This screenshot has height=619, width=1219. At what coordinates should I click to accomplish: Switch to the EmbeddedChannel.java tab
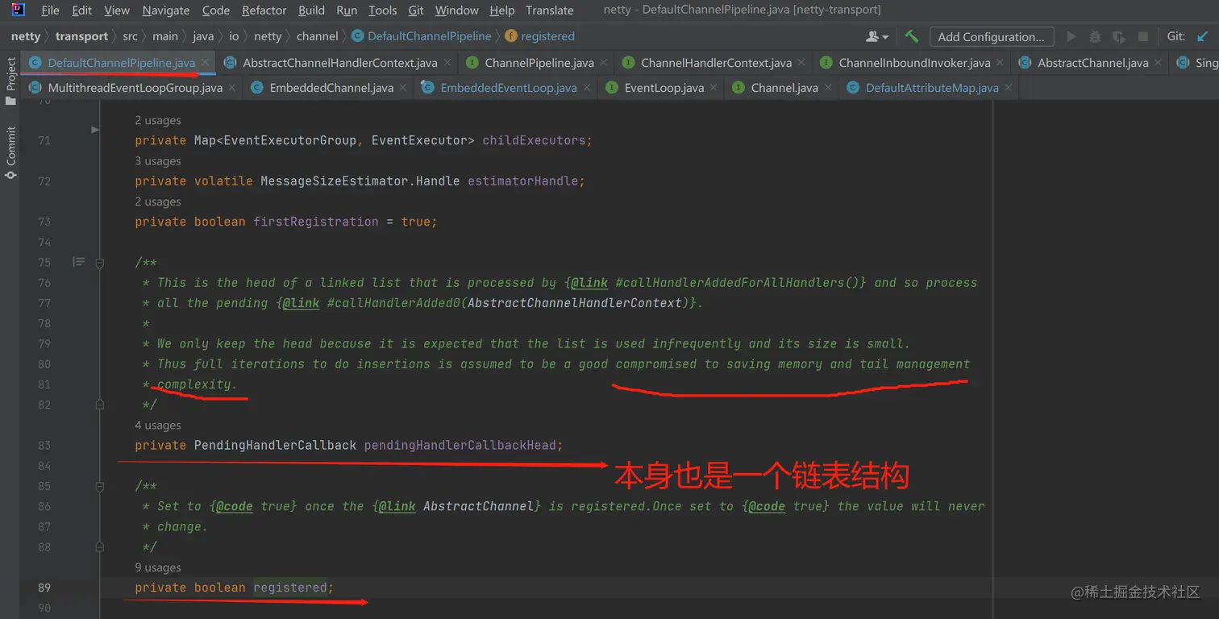pyautogui.click(x=331, y=88)
